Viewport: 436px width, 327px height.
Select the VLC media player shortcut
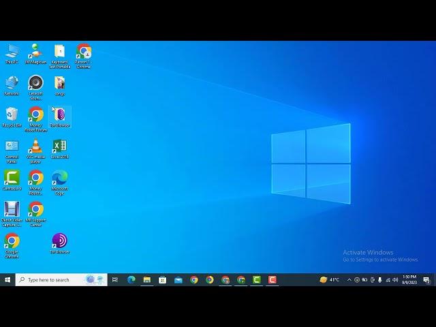[35, 151]
